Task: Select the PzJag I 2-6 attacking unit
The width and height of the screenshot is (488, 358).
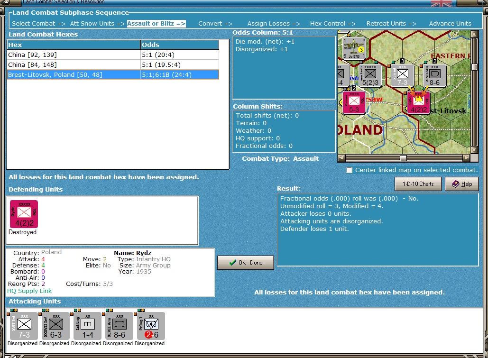Action: pos(151,326)
